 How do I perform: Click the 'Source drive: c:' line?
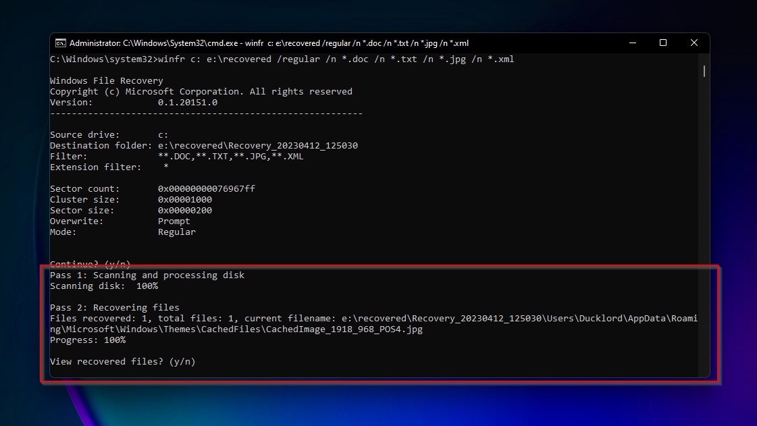[109, 134]
